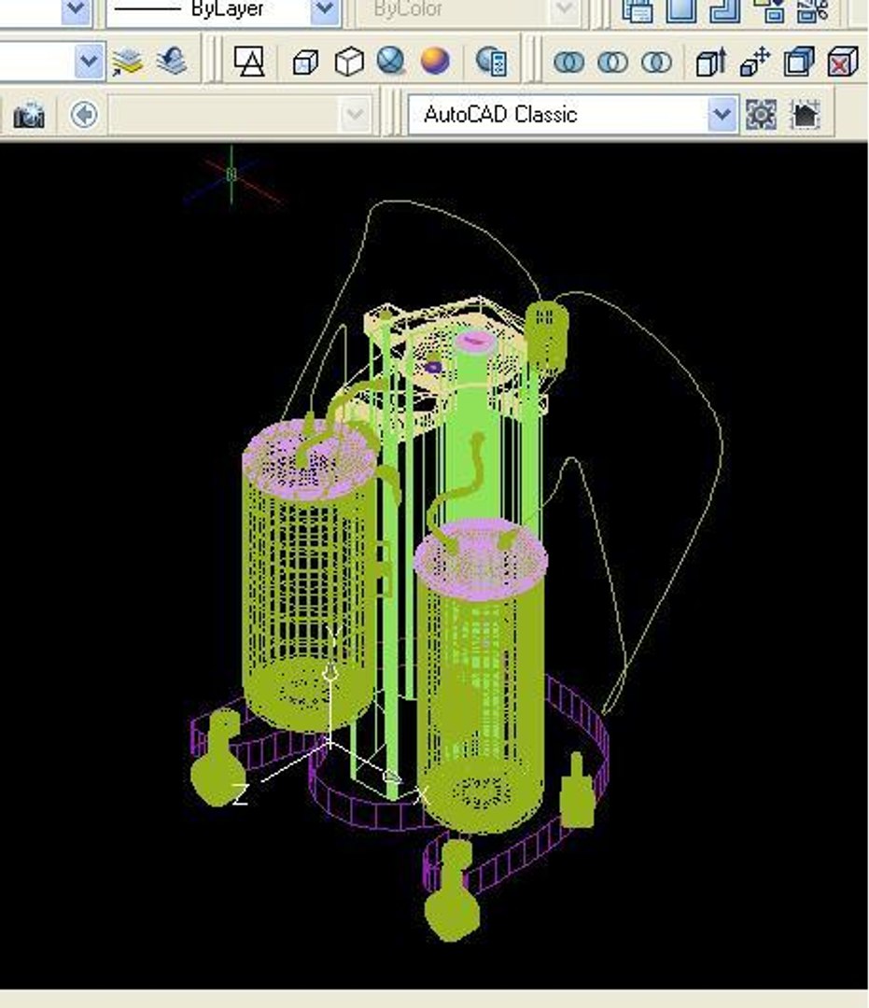The width and height of the screenshot is (869, 1008).
Task: Click Make Object's Layer Current icon
Action: [127, 62]
